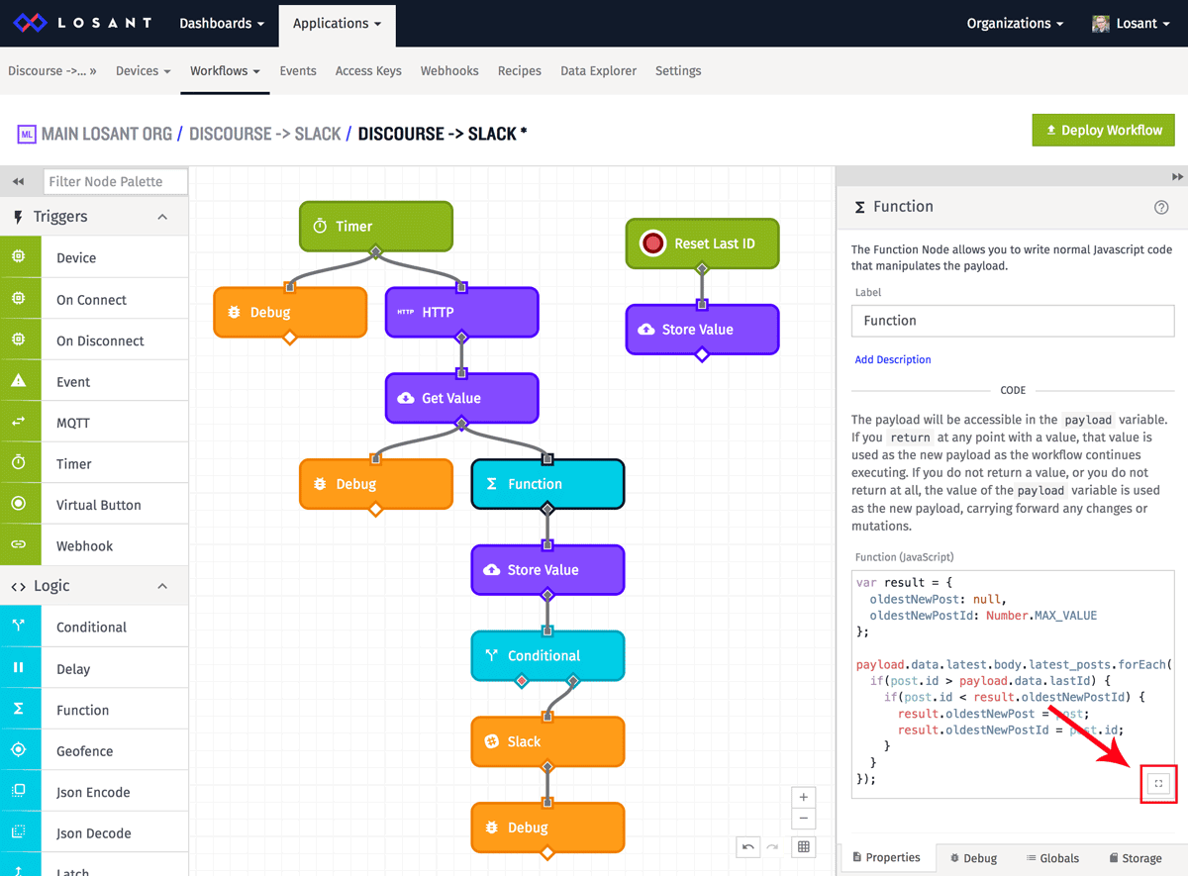Click the Add Description link
The height and width of the screenshot is (876, 1188).
pyautogui.click(x=893, y=359)
